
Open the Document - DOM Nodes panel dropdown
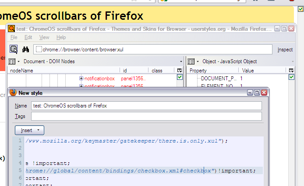(181, 61)
